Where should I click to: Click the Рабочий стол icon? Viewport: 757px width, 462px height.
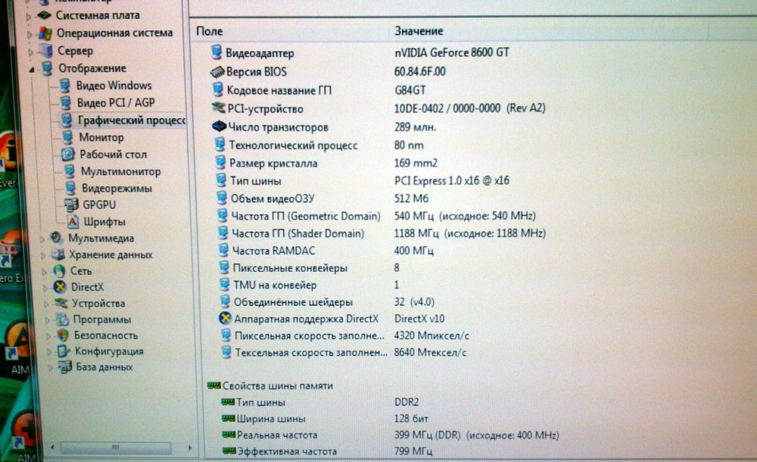pyautogui.click(x=68, y=155)
